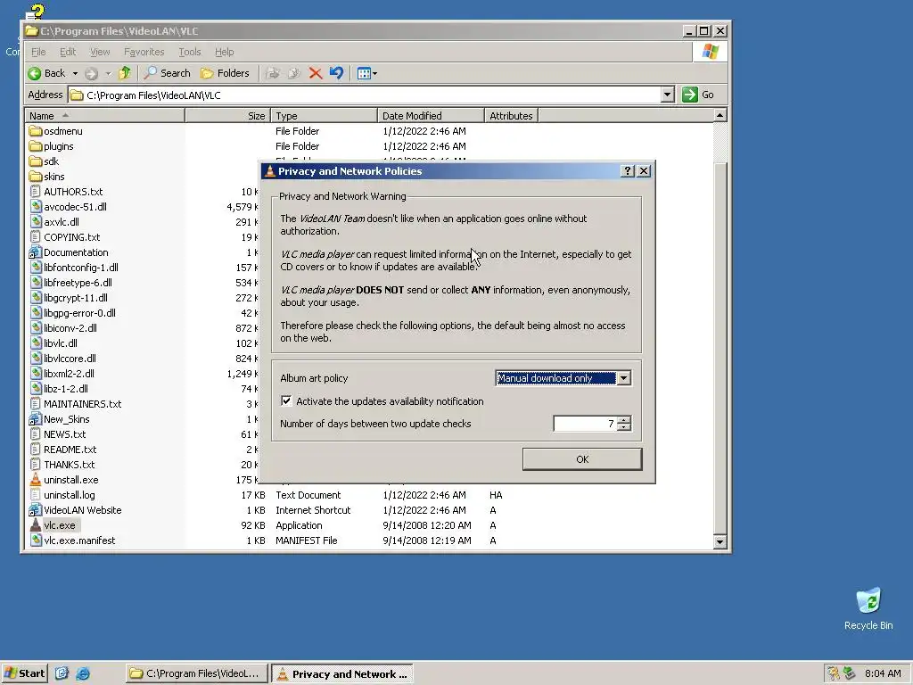Screen dimensions: 913x685
Task: Sort files by Date Modified column
Action: (x=431, y=116)
